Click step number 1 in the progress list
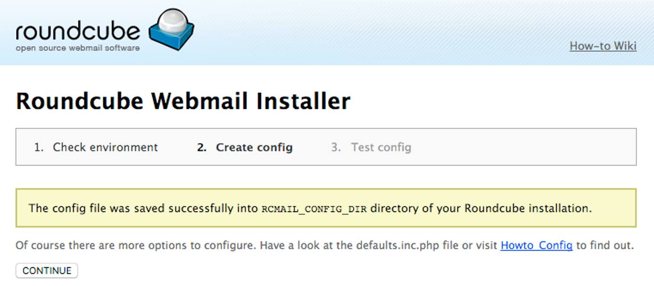 click(x=39, y=147)
